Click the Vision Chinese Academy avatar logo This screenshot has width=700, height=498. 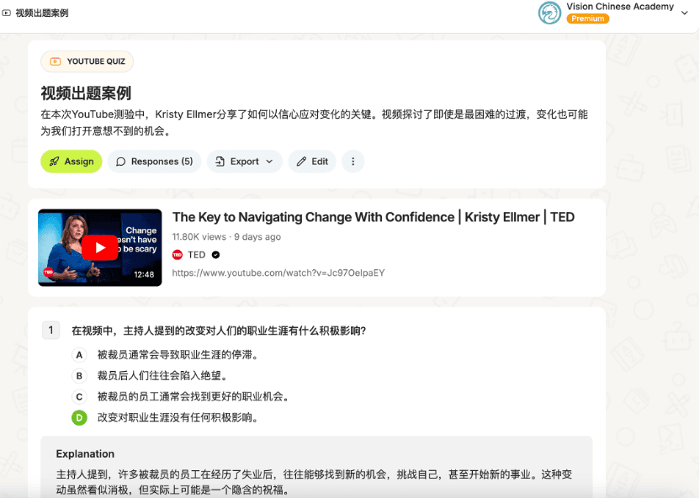pos(549,13)
